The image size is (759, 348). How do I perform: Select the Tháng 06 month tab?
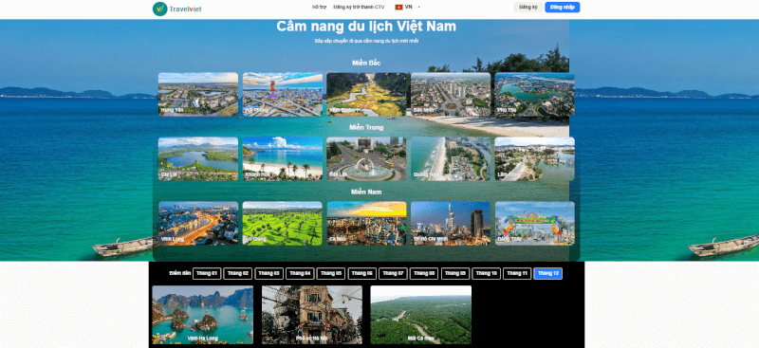coord(362,273)
